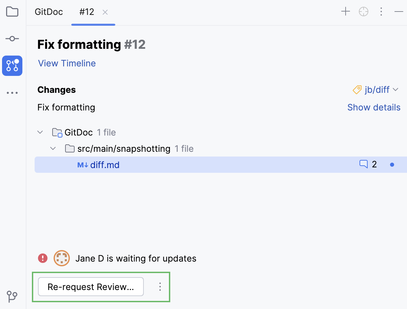Image resolution: width=407 pixels, height=309 pixels.
Task: Click the Re-request Review button
Action: click(x=91, y=287)
